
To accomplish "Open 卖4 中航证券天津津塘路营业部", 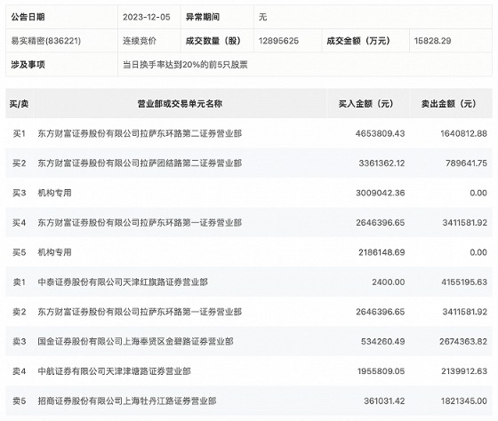I will [115, 371].
